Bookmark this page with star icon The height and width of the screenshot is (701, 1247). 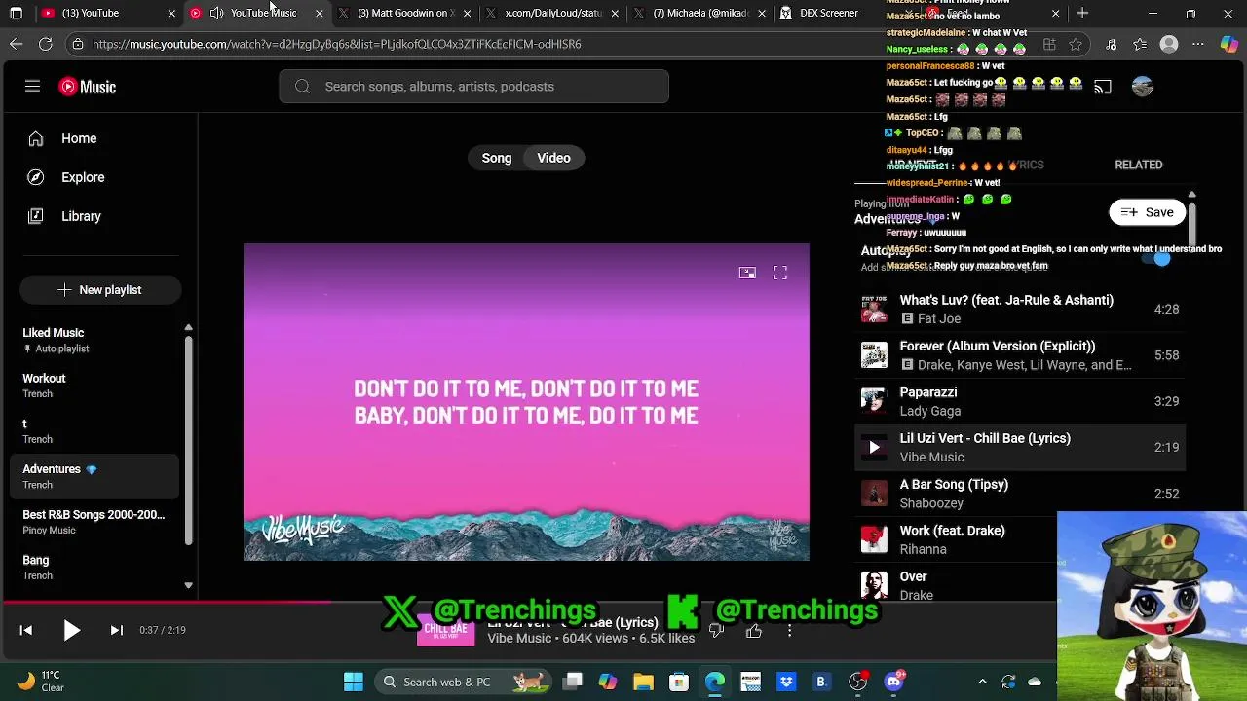click(x=1076, y=44)
